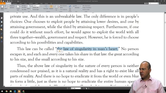Open Chrome from the taskbar

[x=6, y=91]
